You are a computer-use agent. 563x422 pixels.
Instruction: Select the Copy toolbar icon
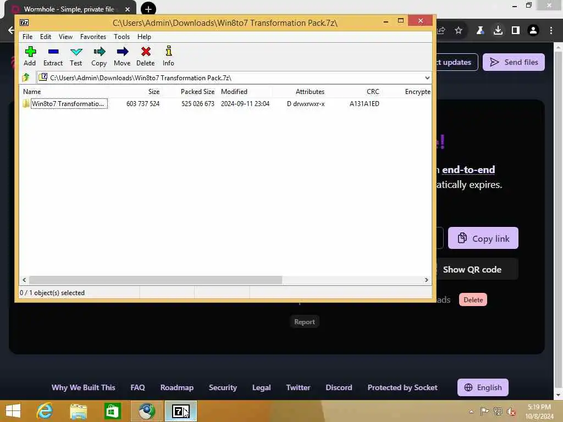(99, 56)
